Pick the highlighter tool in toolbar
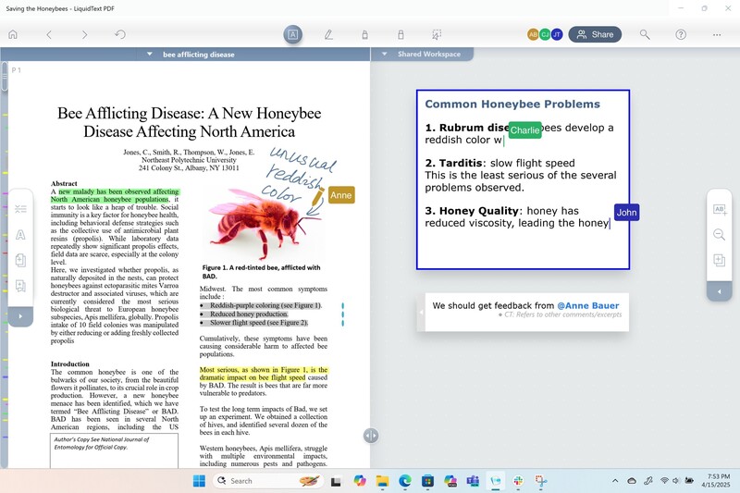The height and width of the screenshot is (493, 740). coord(364,34)
